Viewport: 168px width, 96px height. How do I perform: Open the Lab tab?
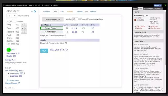pos(62,12)
